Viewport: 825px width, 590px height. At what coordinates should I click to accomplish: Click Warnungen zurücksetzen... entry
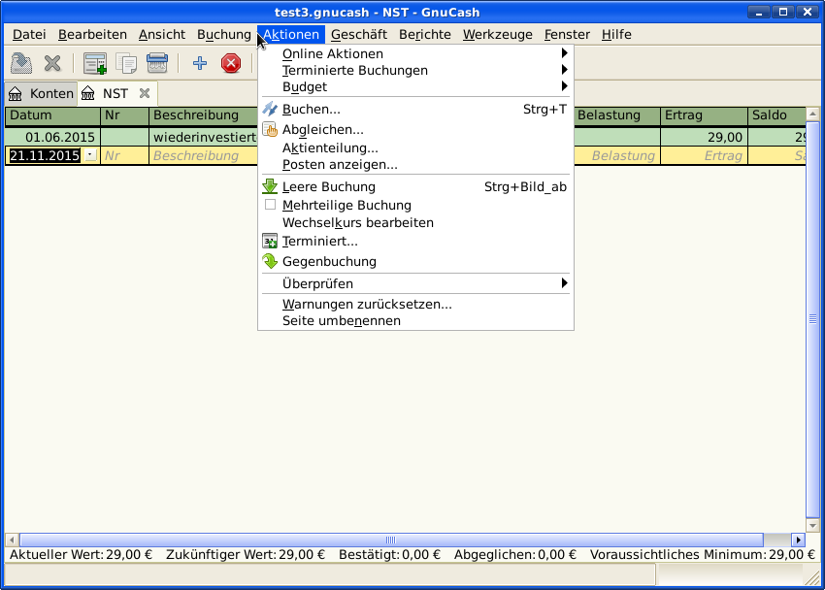(x=367, y=304)
